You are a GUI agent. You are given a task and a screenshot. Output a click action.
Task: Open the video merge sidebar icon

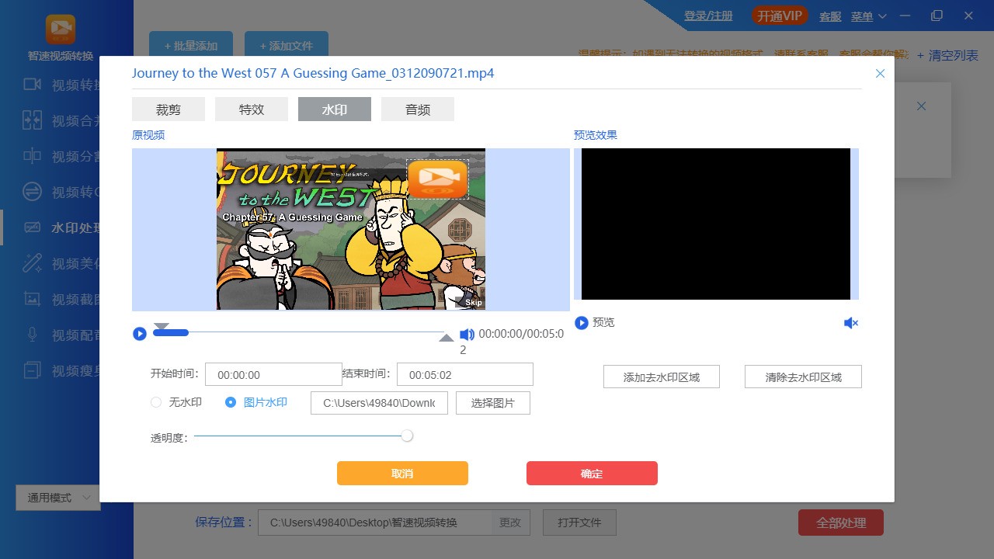click(32, 120)
